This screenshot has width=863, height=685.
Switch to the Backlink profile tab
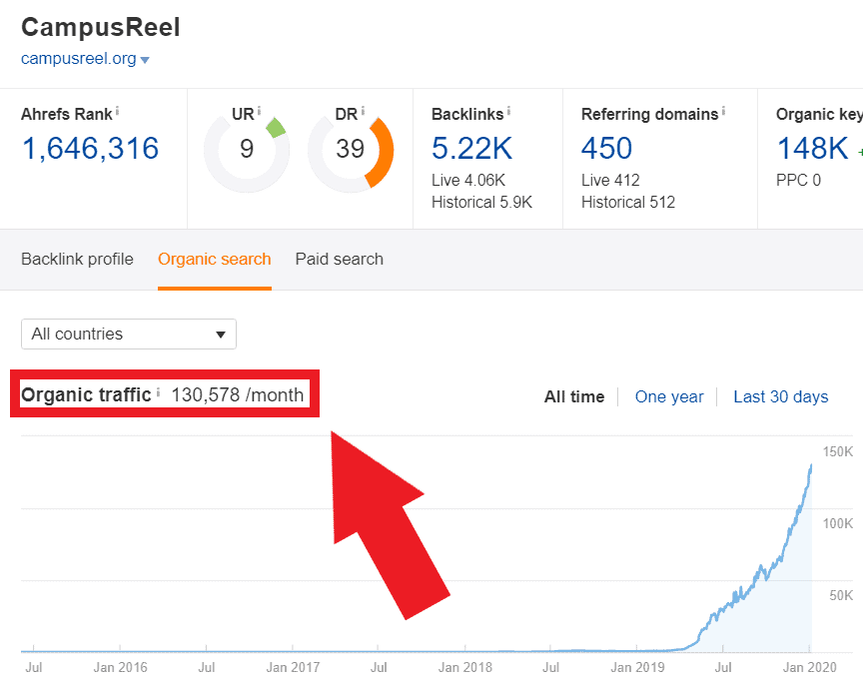77,260
